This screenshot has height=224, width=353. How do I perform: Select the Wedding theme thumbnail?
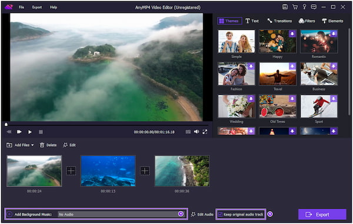click(237, 106)
